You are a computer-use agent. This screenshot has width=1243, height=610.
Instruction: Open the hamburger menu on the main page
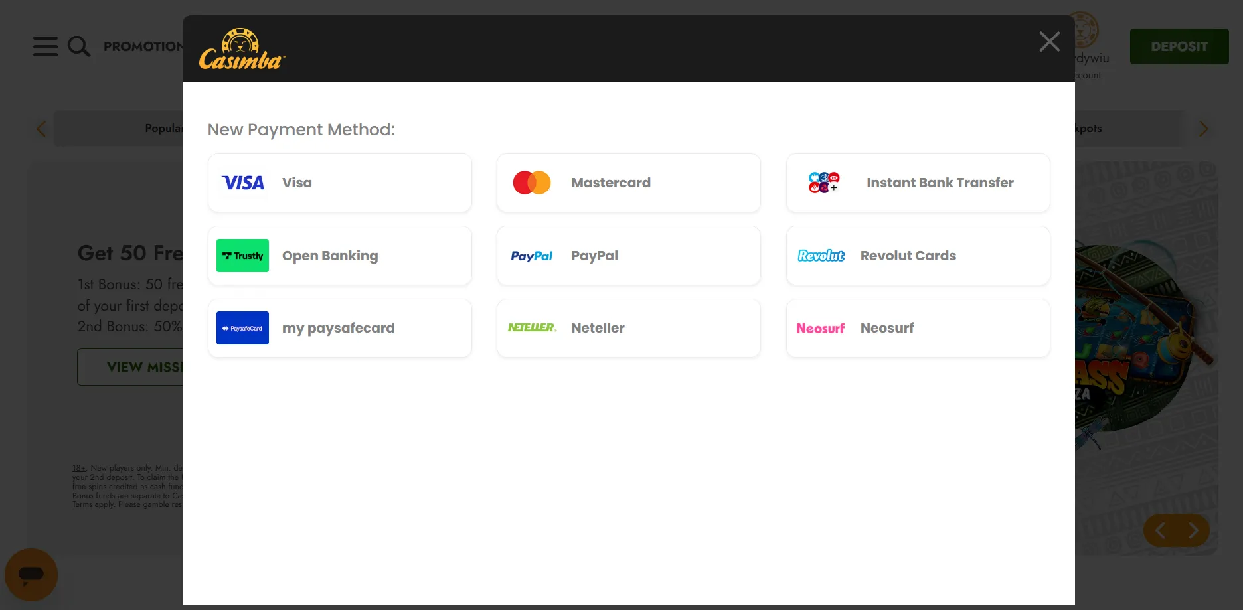coord(45,46)
